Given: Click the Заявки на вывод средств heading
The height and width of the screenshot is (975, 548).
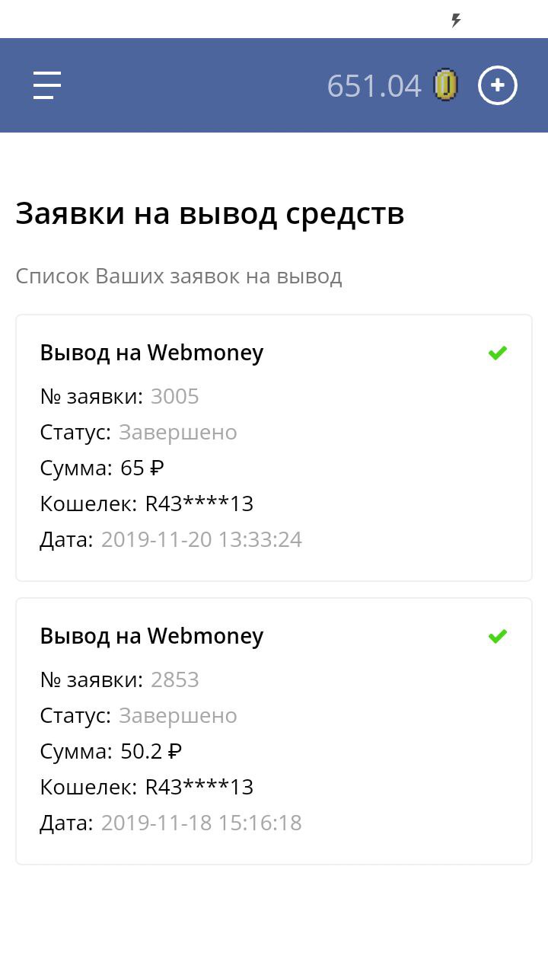Looking at the screenshot, I should (x=209, y=214).
